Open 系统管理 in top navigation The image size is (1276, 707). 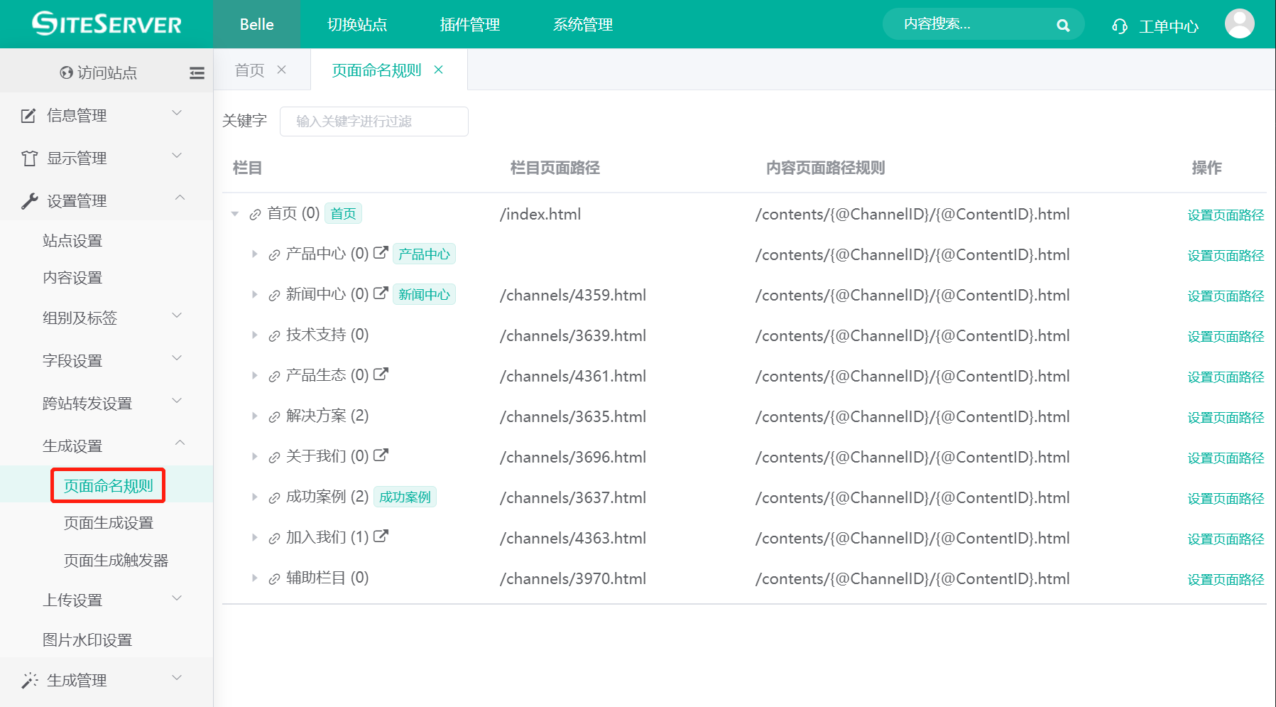click(x=582, y=25)
